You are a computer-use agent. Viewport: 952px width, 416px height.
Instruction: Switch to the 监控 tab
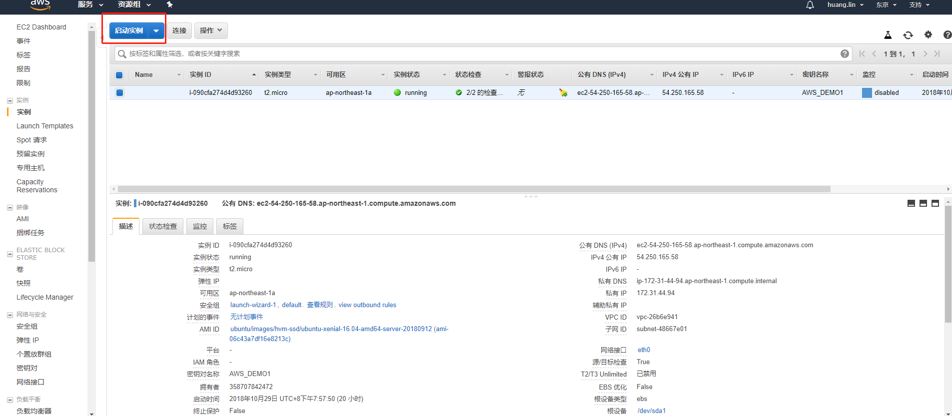[x=200, y=226]
